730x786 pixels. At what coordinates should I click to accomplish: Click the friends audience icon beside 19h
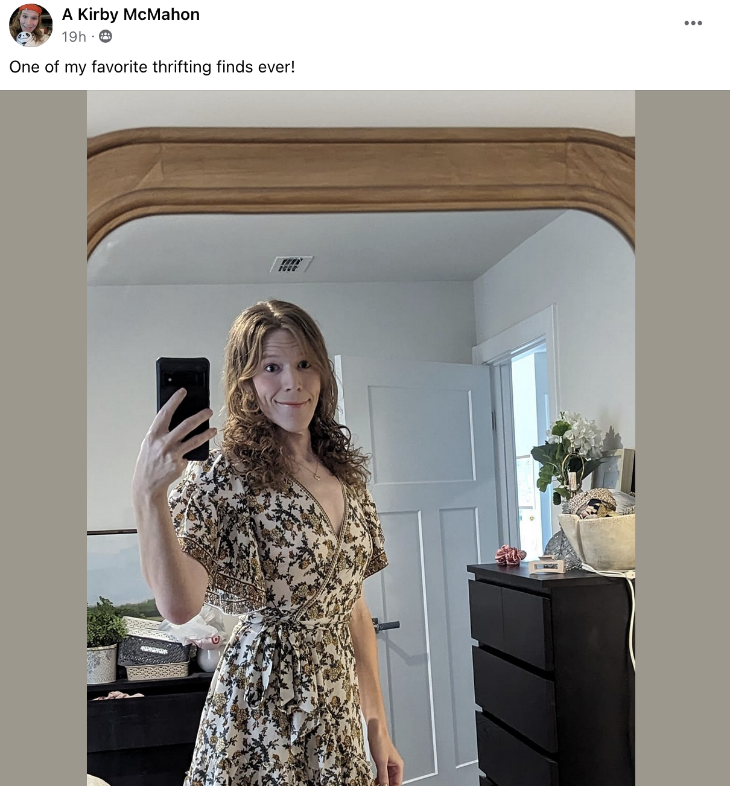pos(105,37)
